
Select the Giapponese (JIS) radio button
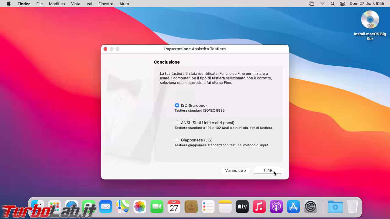177,140
